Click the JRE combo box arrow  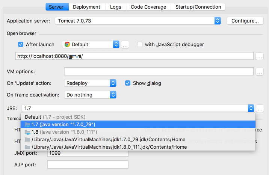point(251,108)
